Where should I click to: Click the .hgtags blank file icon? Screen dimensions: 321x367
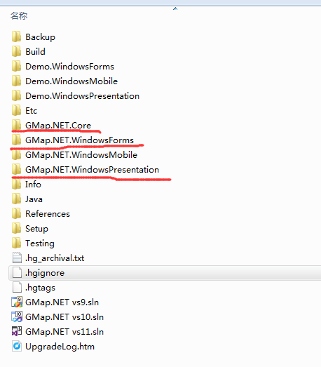(x=17, y=288)
